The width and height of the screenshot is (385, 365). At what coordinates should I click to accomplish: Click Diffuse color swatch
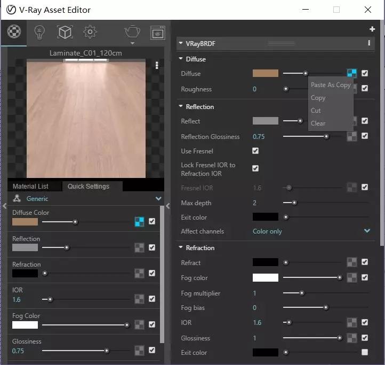coord(266,73)
